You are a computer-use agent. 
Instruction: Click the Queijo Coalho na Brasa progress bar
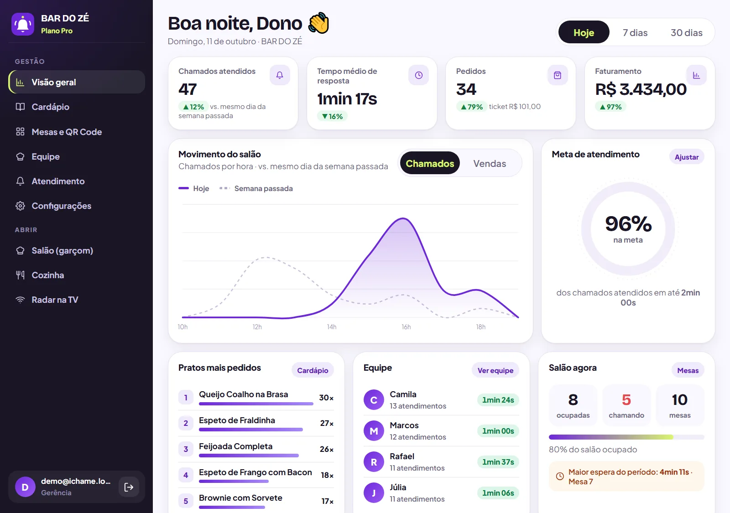pyautogui.click(x=256, y=404)
